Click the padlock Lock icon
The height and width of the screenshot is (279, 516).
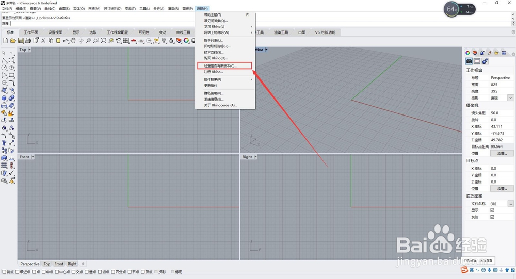[x=171, y=40]
